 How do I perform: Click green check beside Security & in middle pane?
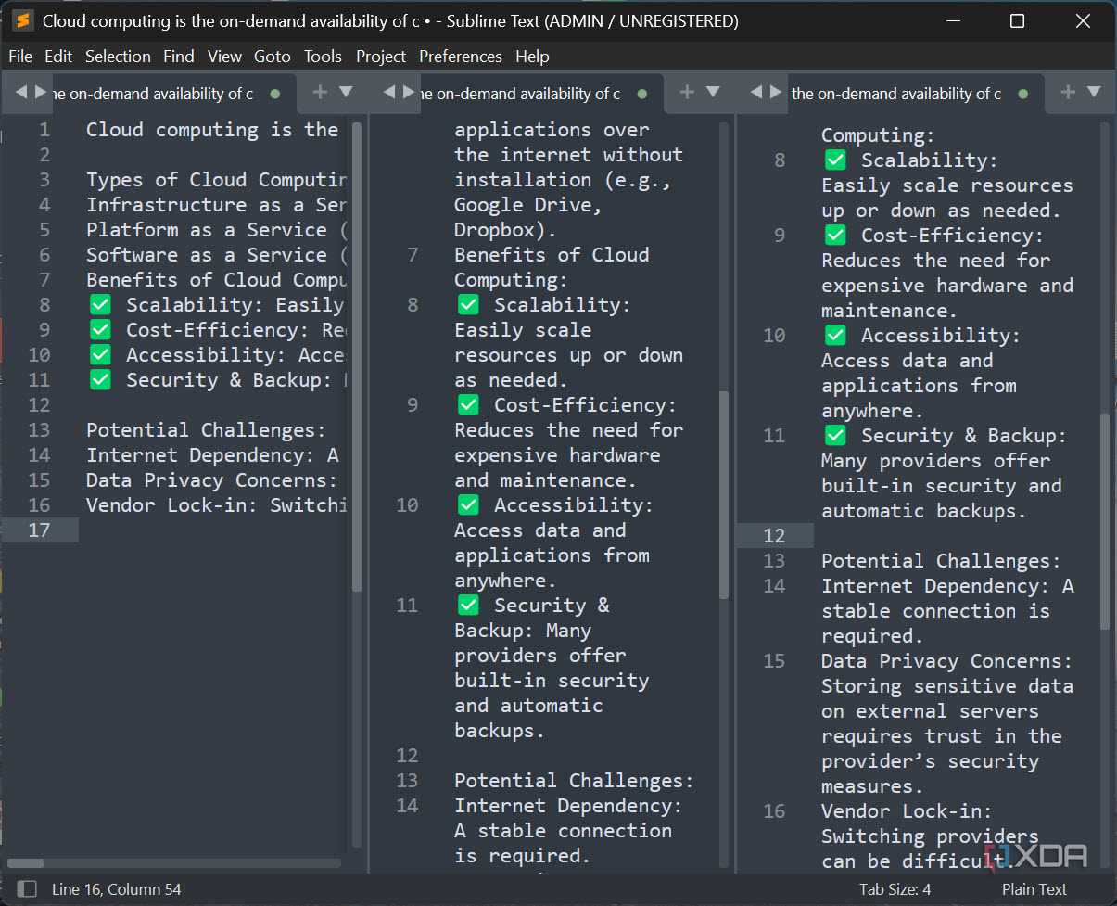click(x=468, y=606)
